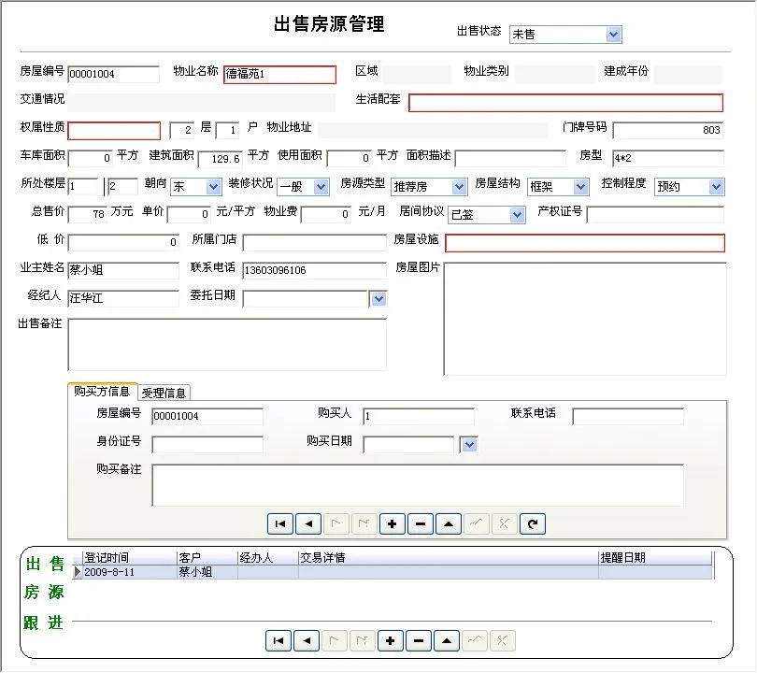The height and width of the screenshot is (673, 757).
Task: Click the + icon to add a purchase record
Action: tap(392, 523)
